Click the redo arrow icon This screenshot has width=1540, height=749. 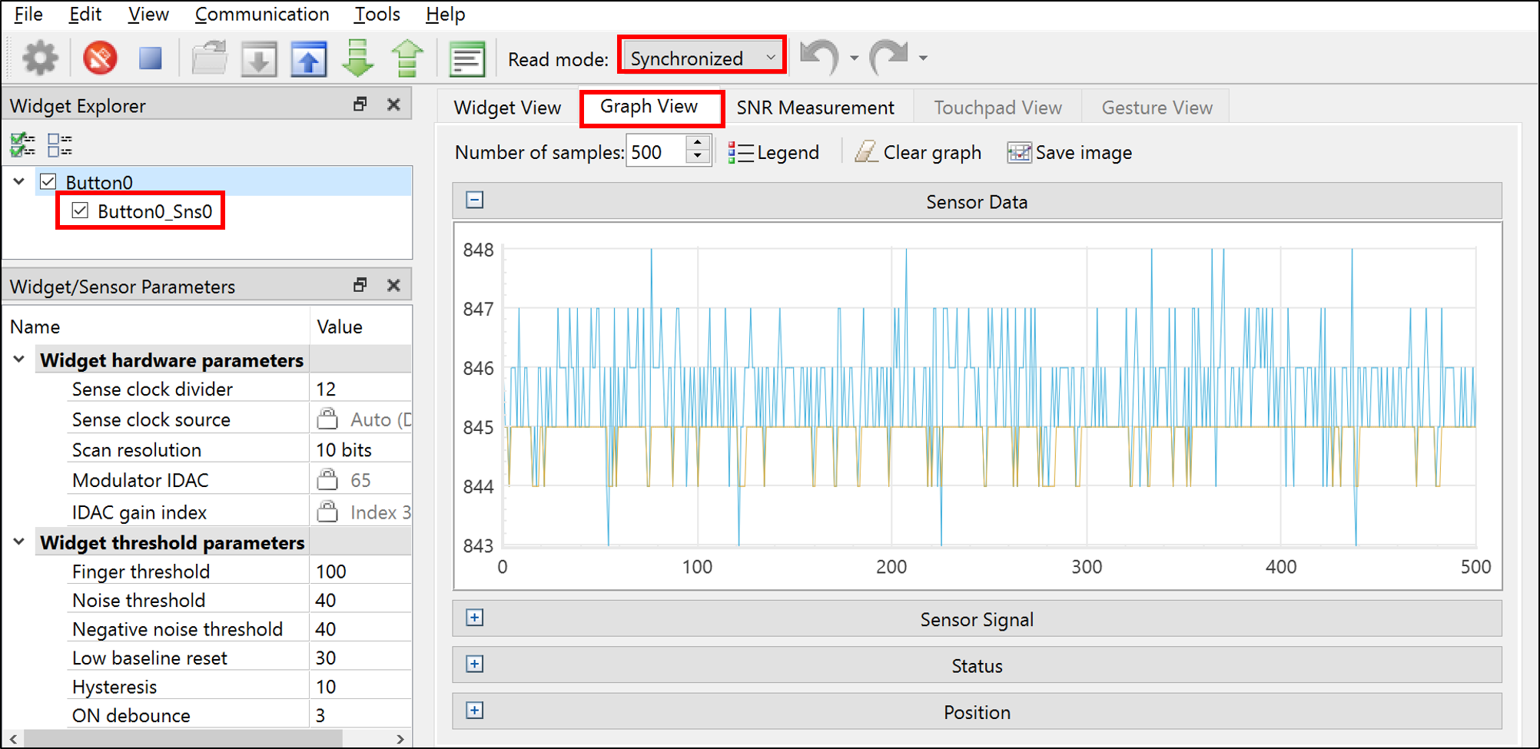point(888,58)
